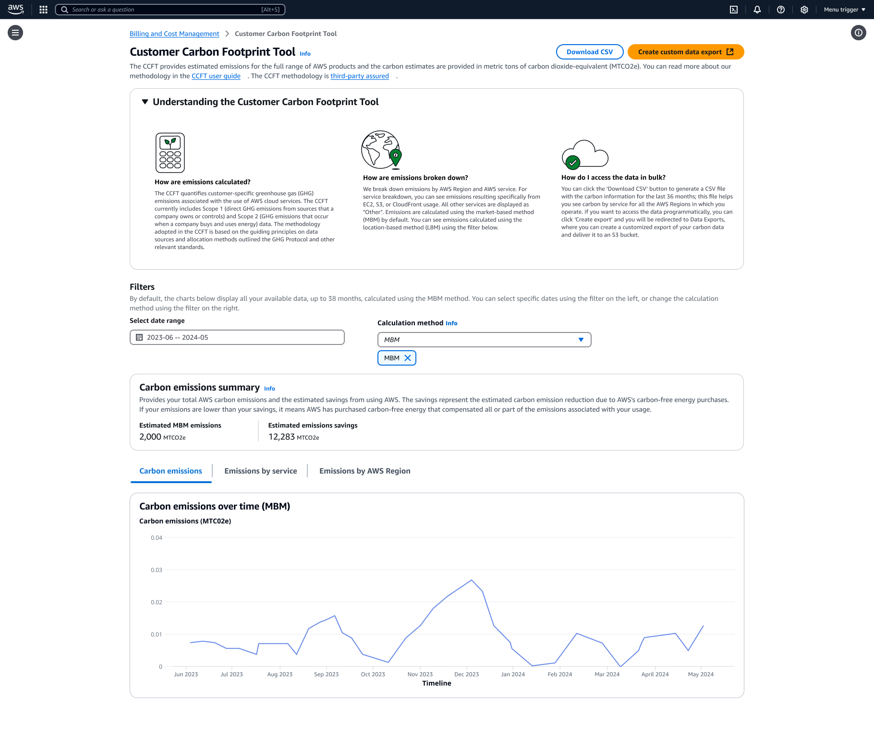Click the Feb 2024 axis label
This screenshot has width=874, height=735.
tap(560, 674)
